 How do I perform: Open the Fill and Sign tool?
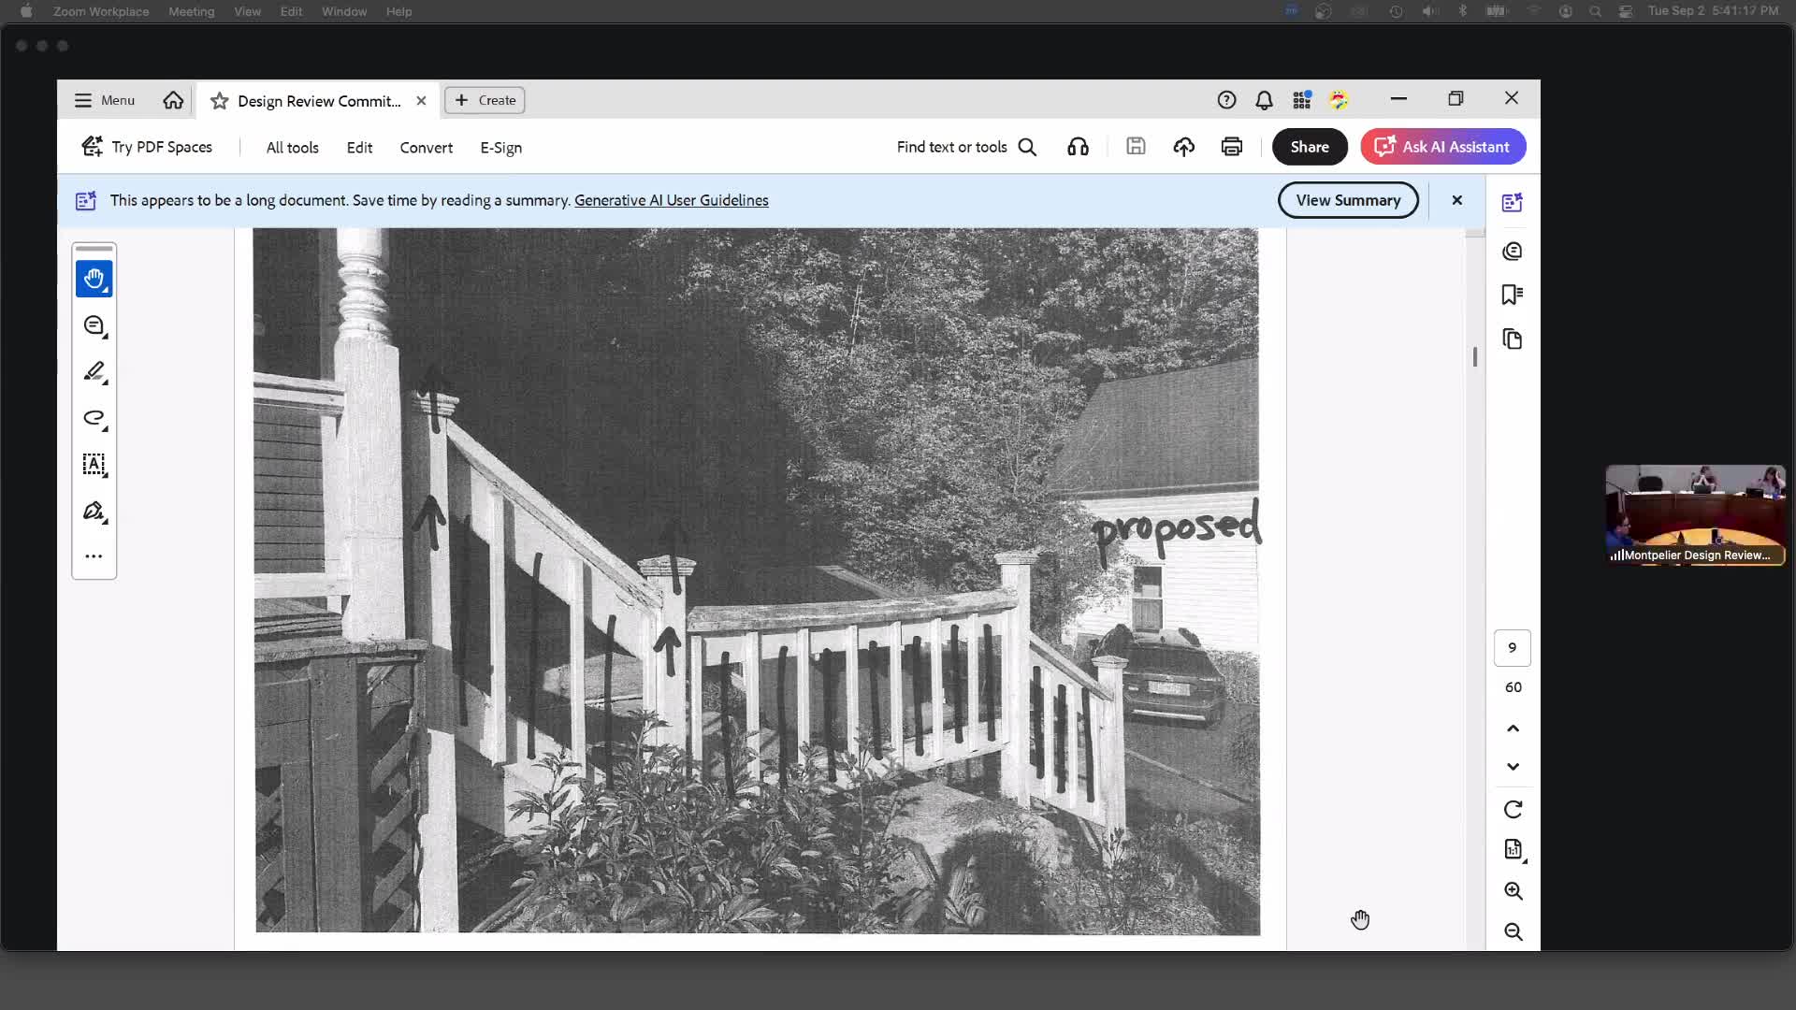pos(94,511)
